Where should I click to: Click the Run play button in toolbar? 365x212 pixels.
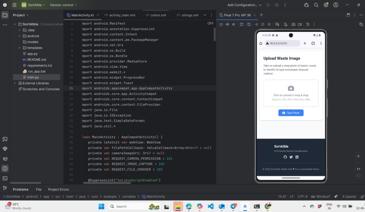coord(269,5)
